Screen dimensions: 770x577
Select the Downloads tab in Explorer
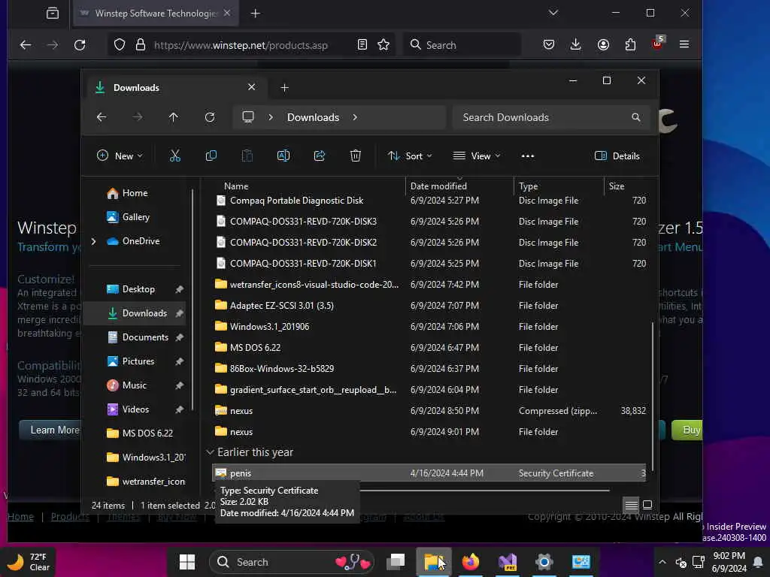177,88
